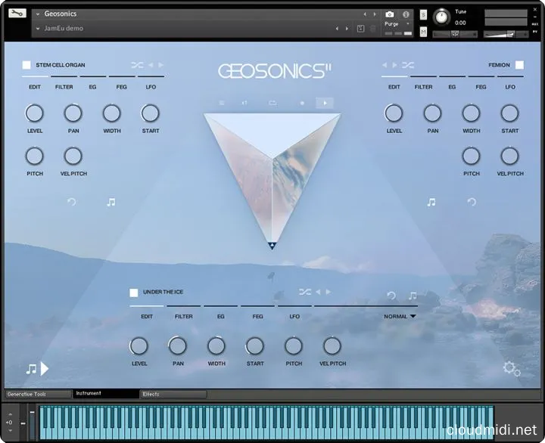Image resolution: width=545 pixels, height=443 pixels.
Task: Toggle the Femion layer checkbox
Action: (519, 65)
